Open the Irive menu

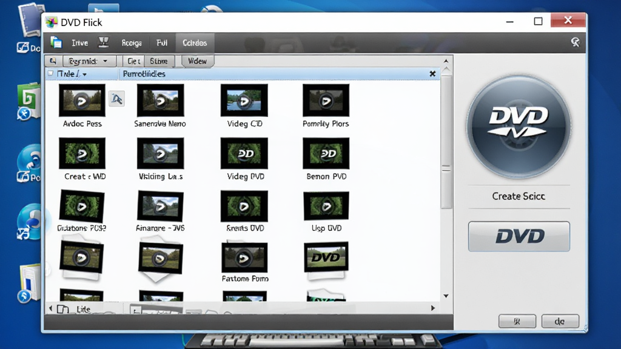coord(79,43)
